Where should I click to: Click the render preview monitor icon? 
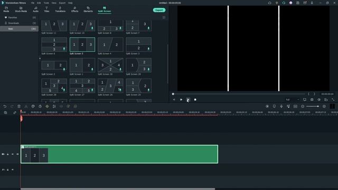305,100
